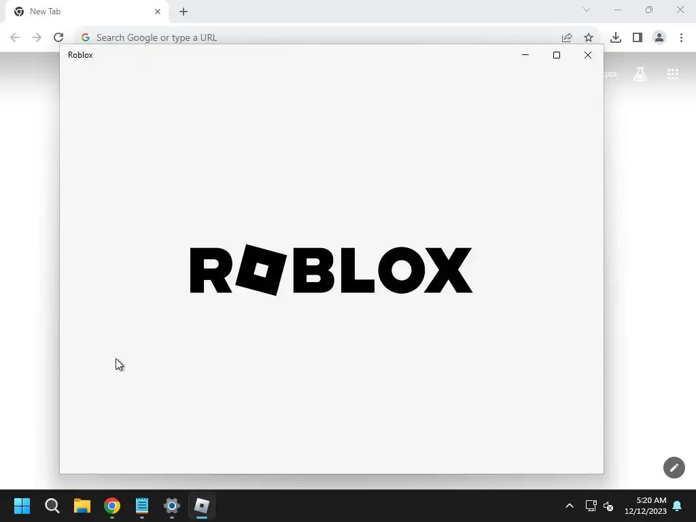Click Chrome's forward navigation arrow
This screenshot has height=522, width=696.
37,38
